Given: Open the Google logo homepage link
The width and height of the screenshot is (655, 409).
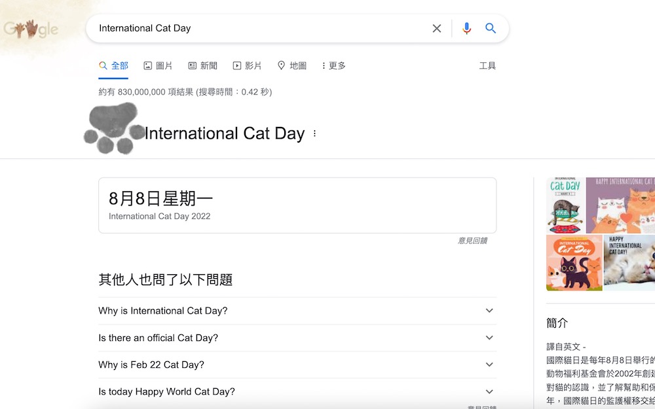Looking at the screenshot, I should click(31, 29).
